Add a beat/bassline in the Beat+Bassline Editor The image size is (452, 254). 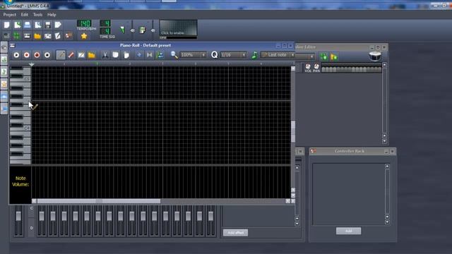(x=323, y=56)
